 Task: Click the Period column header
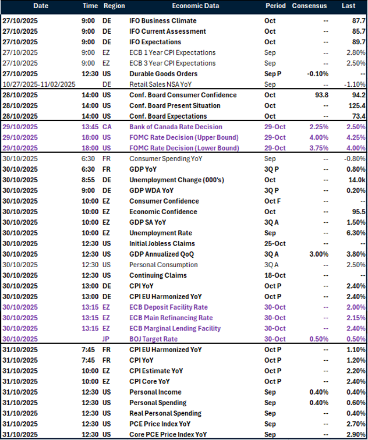click(275, 6)
